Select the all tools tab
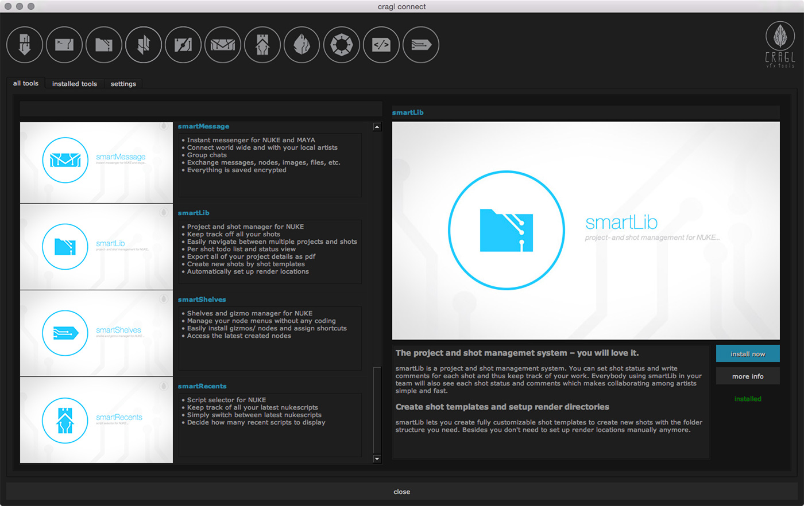 (x=26, y=83)
